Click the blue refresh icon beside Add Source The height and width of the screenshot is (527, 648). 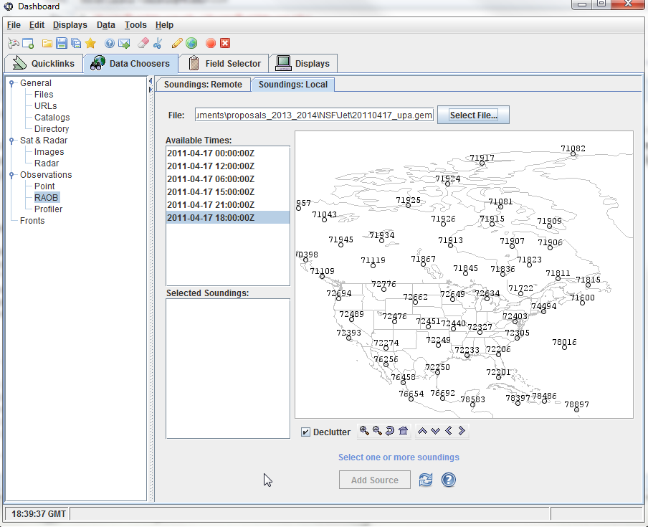pos(426,480)
